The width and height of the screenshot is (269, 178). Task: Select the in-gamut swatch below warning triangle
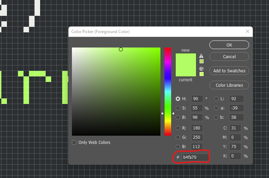point(202,61)
